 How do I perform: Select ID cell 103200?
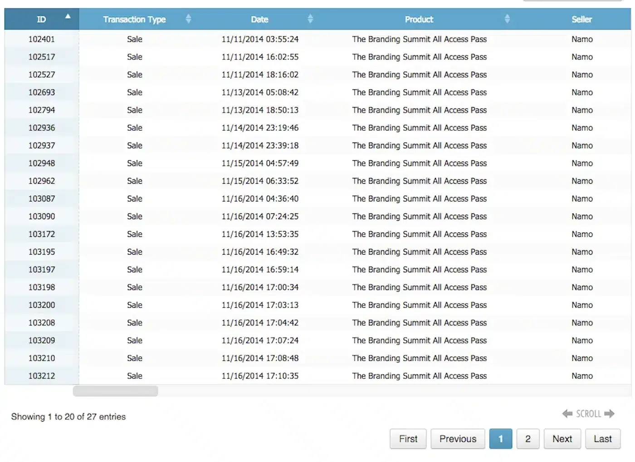(x=42, y=305)
